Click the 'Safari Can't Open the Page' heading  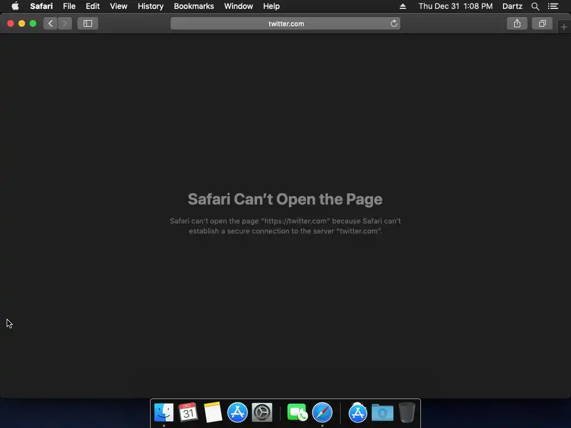click(285, 199)
